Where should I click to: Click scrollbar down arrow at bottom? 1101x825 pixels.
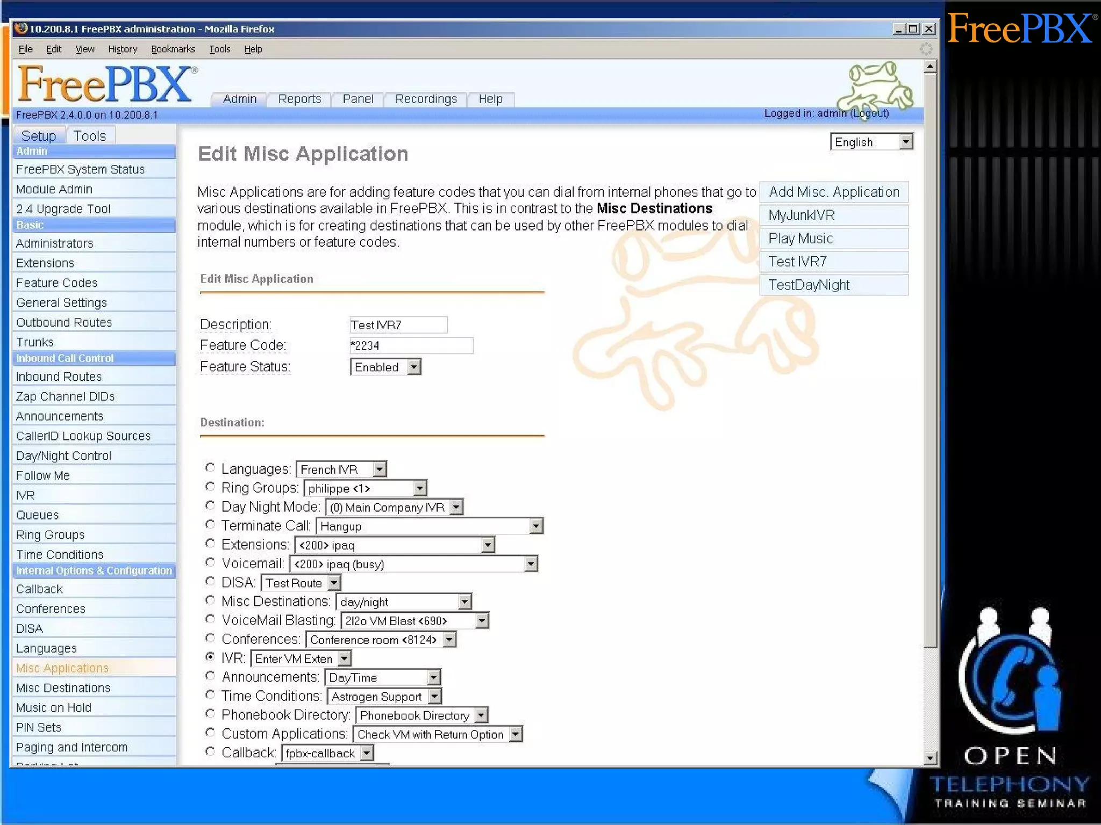click(x=930, y=758)
